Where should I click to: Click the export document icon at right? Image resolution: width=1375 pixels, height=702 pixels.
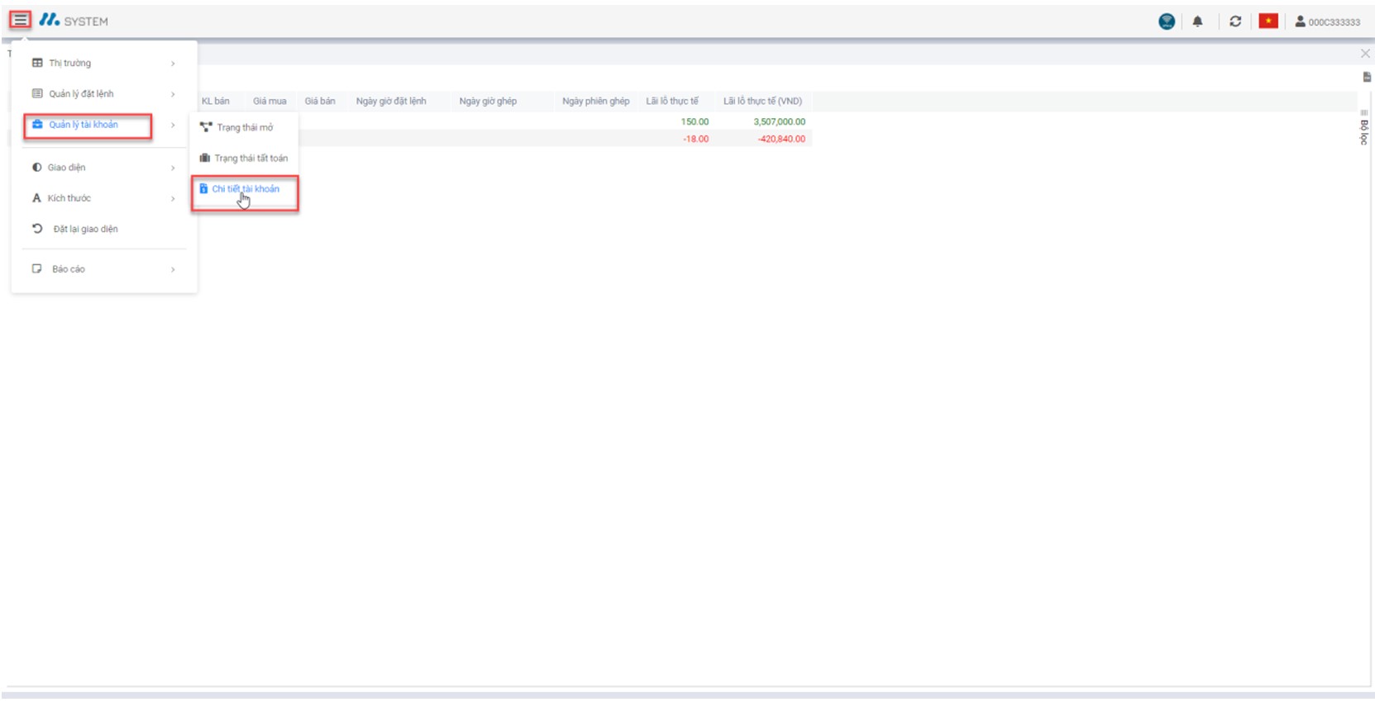1367,77
